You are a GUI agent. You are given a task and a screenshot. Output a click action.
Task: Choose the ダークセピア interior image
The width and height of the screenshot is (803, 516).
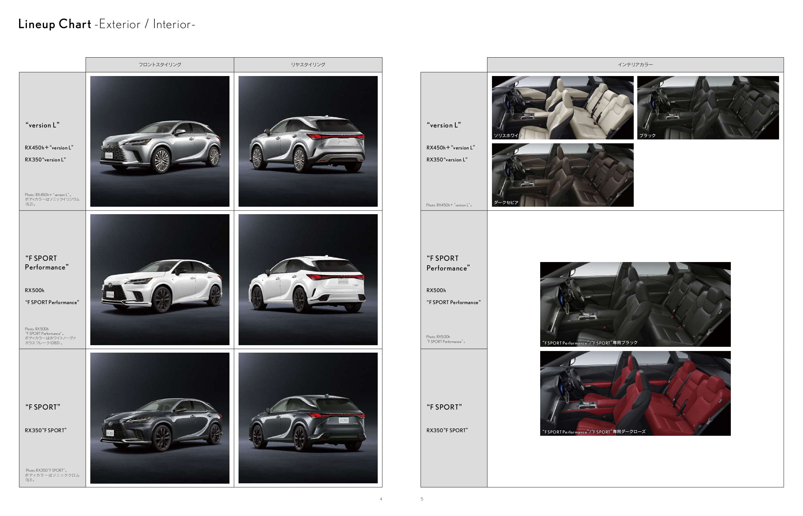coord(563,175)
